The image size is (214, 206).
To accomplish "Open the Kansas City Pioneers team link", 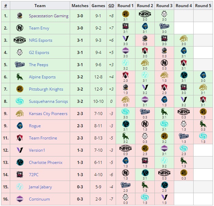I will 48,114.
